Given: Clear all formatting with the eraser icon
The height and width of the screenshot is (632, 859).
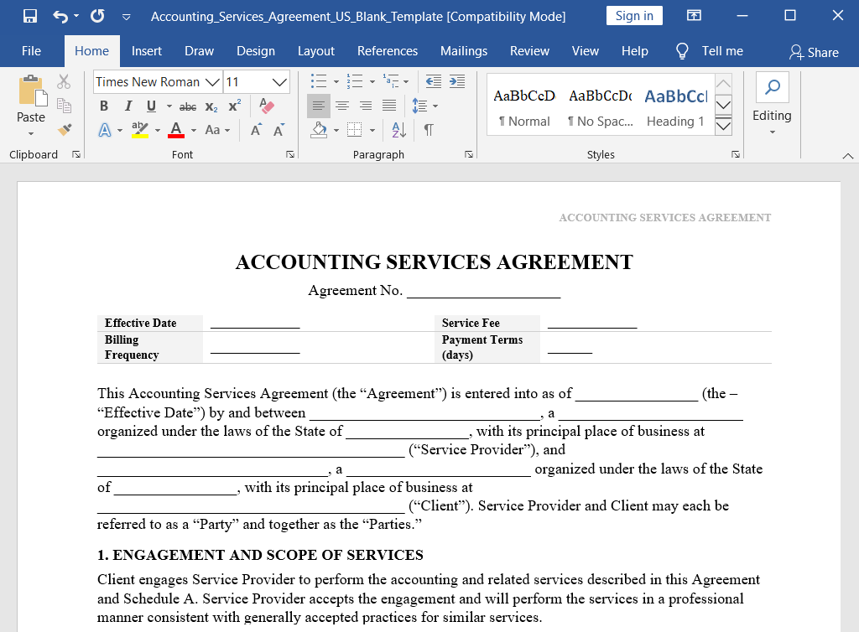Looking at the screenshot, I should [267, 106].
